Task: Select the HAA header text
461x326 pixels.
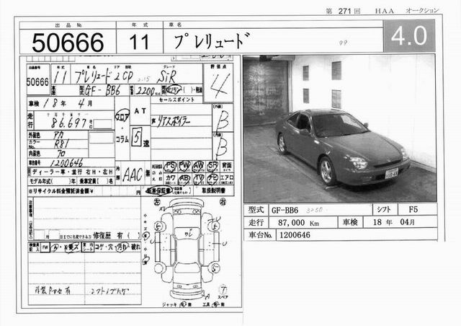Action: [384, 12]
